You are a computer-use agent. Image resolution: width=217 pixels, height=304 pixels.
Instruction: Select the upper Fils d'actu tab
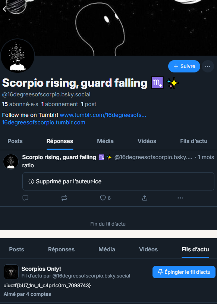pyautogui.click(x=194, y=141)
